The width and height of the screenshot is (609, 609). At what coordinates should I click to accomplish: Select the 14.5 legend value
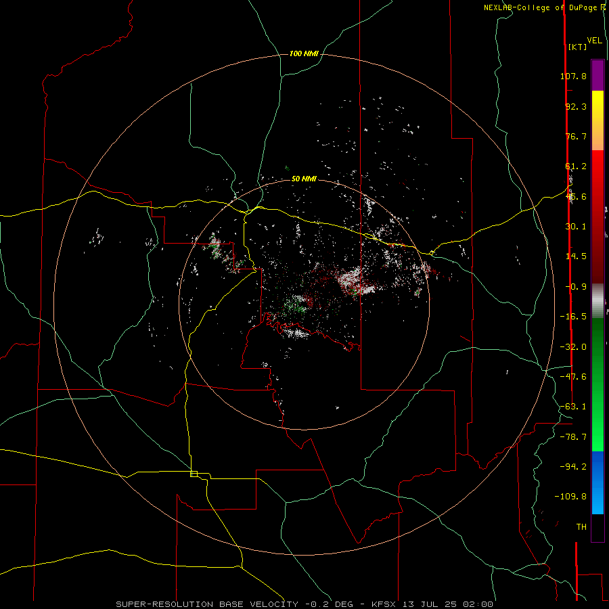tap(576, 256)
